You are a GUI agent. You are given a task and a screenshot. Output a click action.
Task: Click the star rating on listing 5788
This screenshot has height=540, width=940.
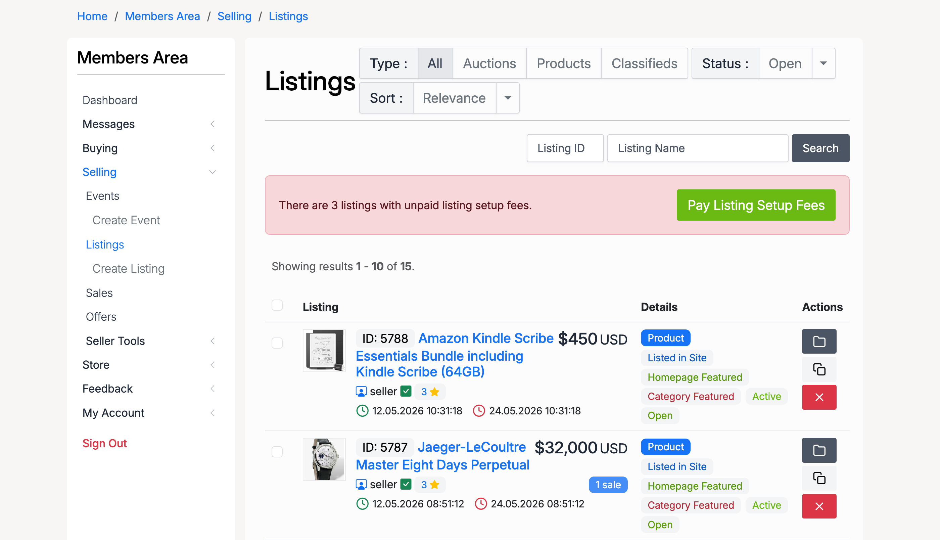(x=430, y=392)
